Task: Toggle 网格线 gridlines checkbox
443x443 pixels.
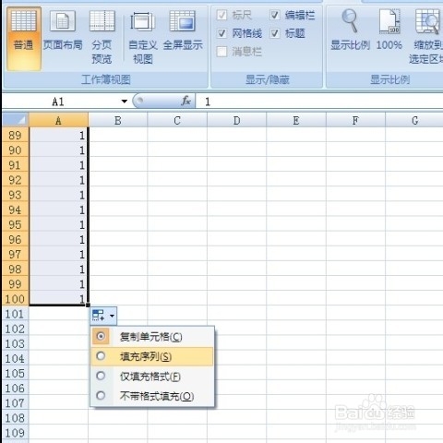Action: 221,33
